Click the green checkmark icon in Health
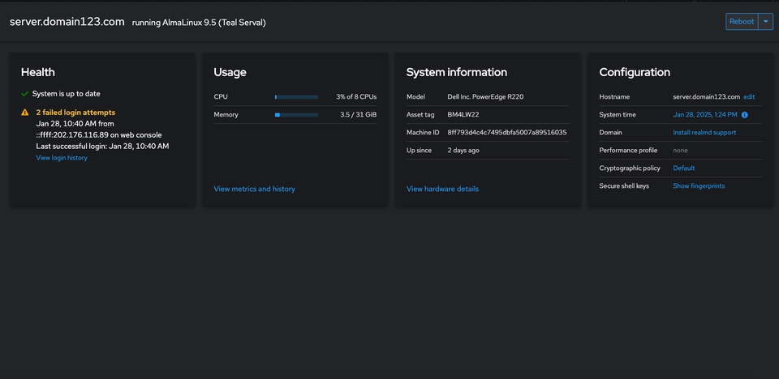 click(25, 94)
